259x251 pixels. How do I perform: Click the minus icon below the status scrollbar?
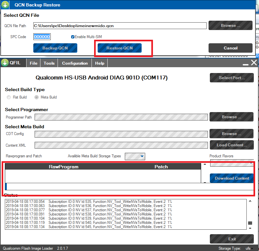(x=250, y=228)
